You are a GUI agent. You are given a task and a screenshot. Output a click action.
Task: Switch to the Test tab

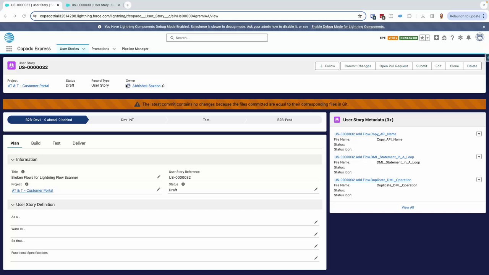[57, 143]
